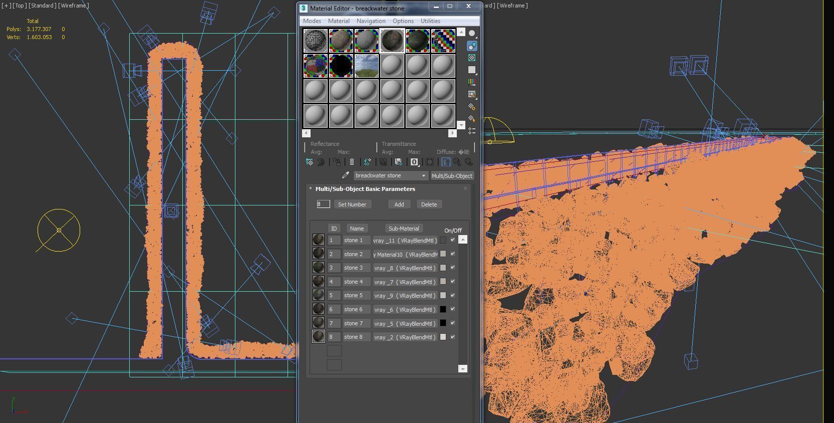This screenshot has width=834, height=423.
Task: Toggle On/Off checkbox for stone 4
Action: click(x=453, y=281)
